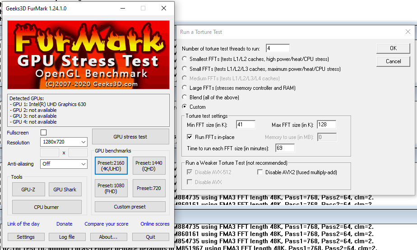417x250 pixels.
Task: Open the CPU burner tool
Action: tap(47, 207)
